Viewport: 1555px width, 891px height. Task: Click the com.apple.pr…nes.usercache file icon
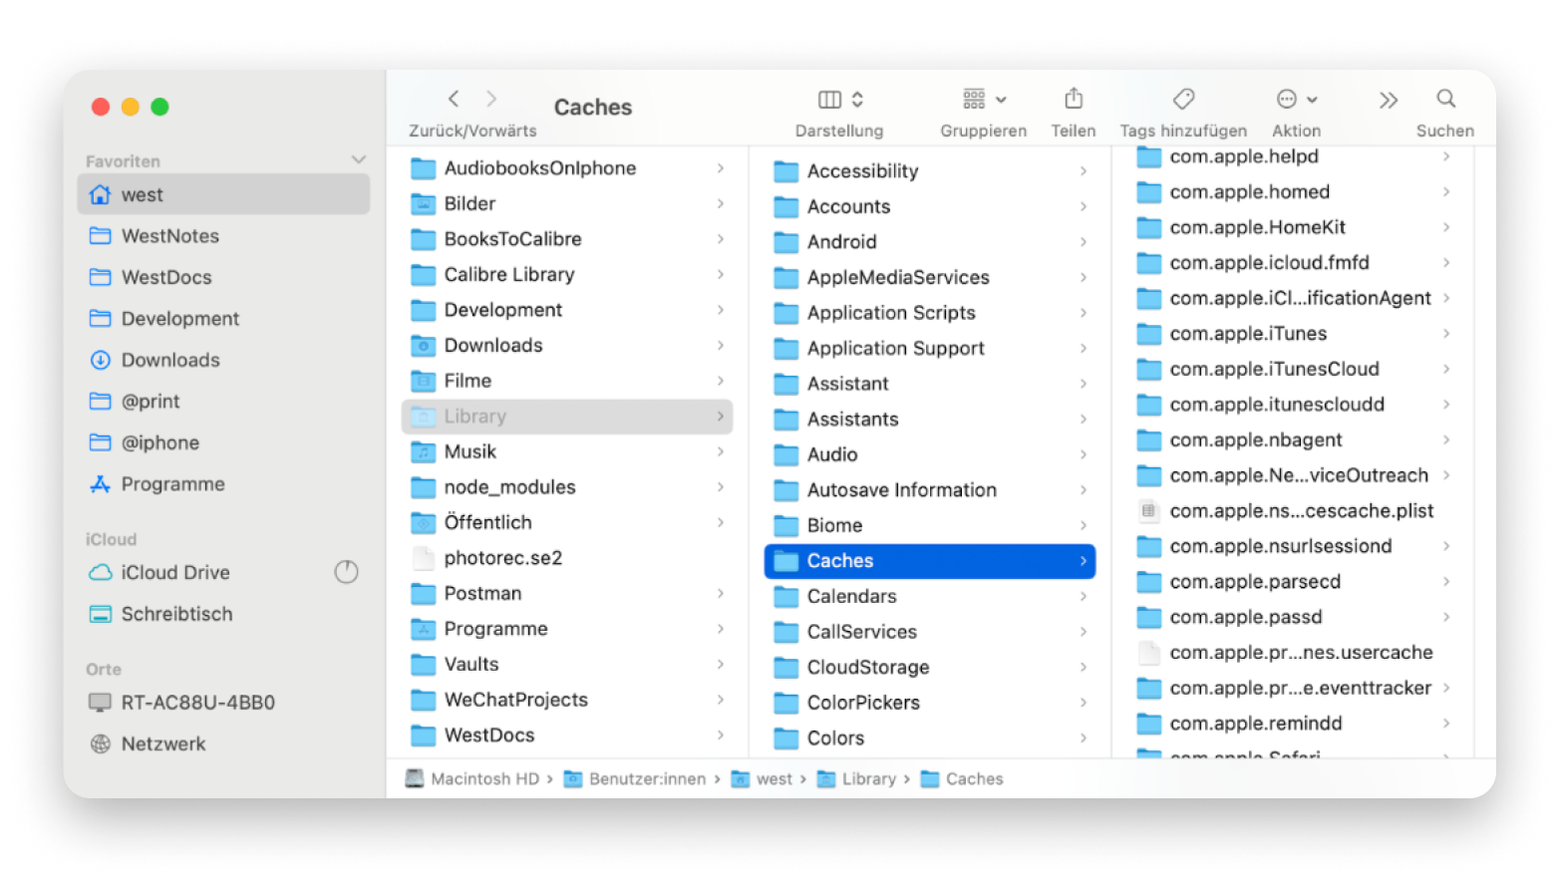coord(1149,653)
